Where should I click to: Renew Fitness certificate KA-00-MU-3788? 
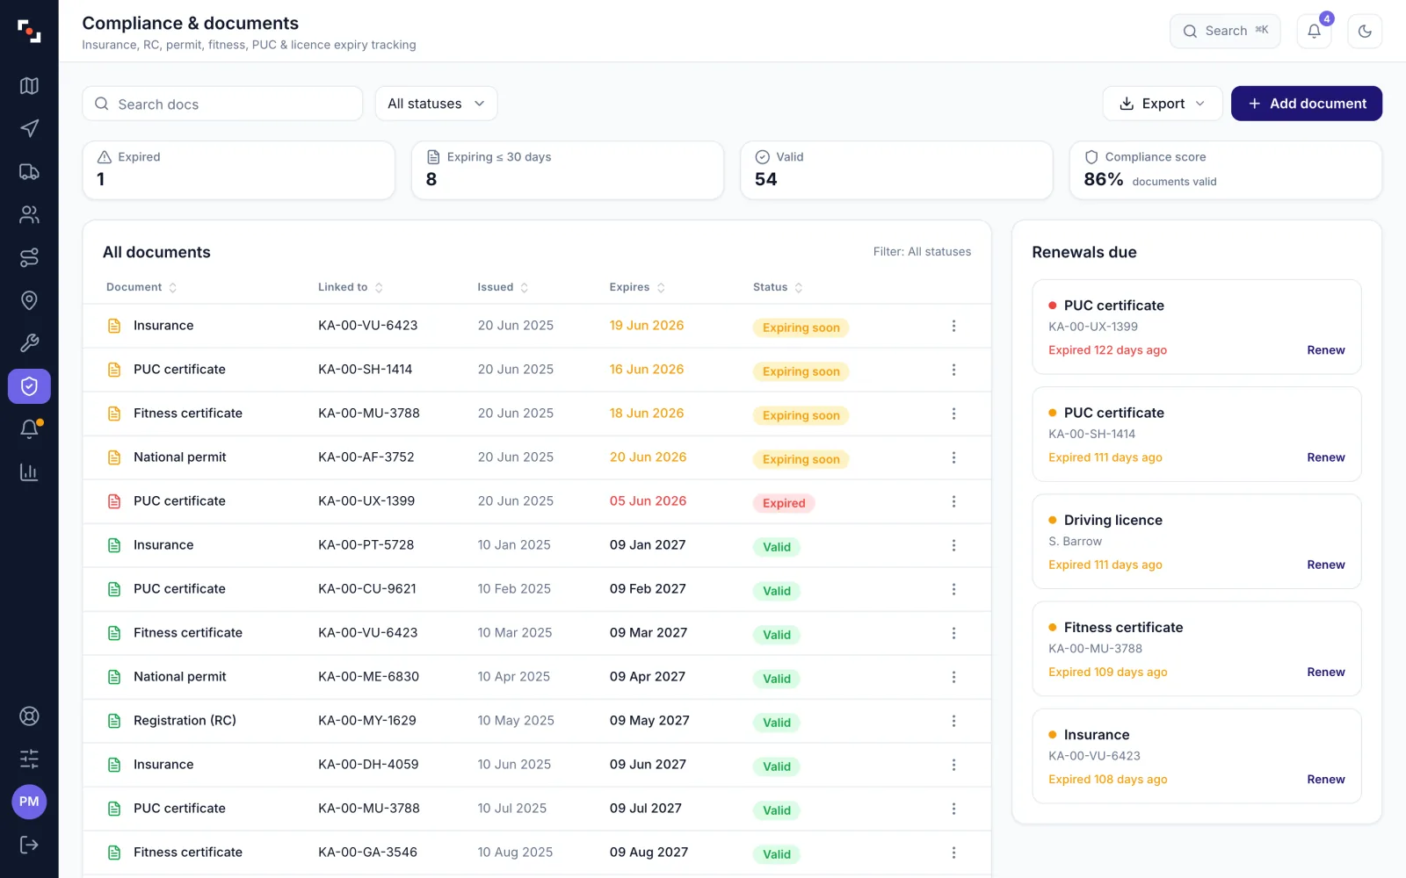(1325, 672)
